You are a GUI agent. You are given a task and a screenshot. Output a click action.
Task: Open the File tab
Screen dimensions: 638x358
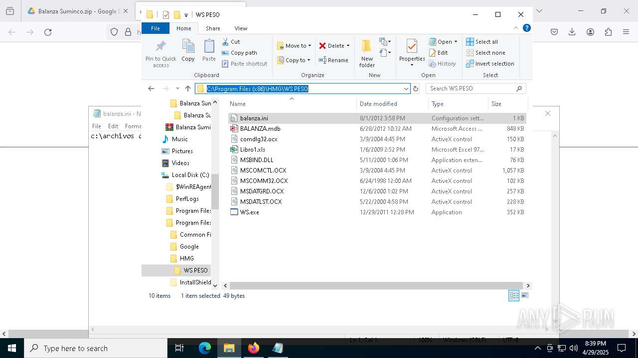156,28
